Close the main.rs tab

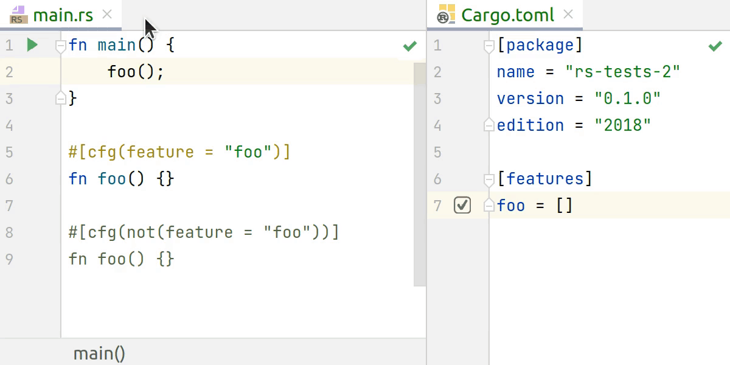pos(107,14)
